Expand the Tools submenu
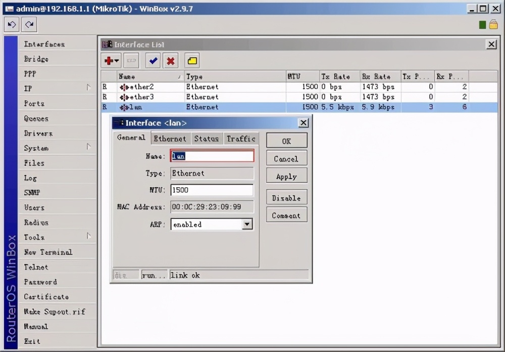The width and height of the screenshot is (505, 352). pos(56,237)
